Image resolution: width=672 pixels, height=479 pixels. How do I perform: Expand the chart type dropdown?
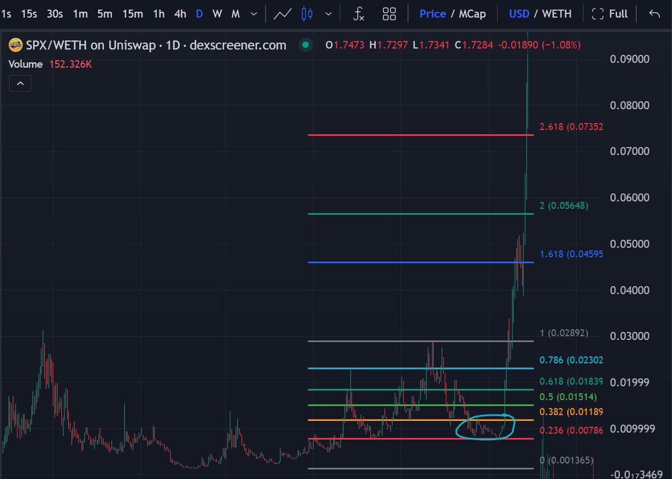coord(329,14)
